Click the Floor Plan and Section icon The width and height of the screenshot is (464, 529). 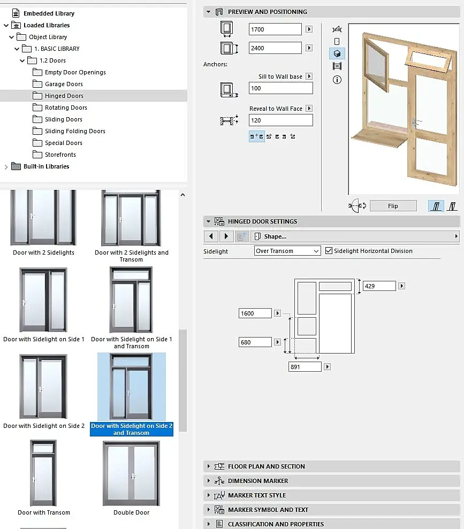[x=219, y=466]
